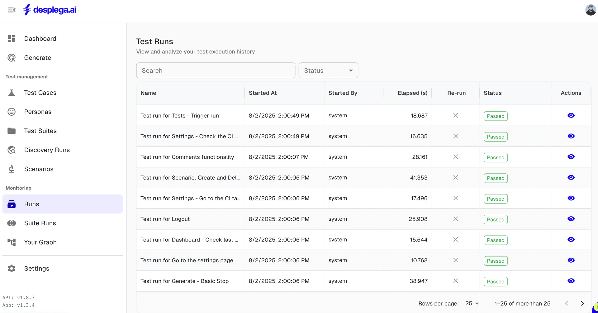Screen dimensions: 598x313
Task: Click the desplega.ai logo
Action: click(50, 10)
